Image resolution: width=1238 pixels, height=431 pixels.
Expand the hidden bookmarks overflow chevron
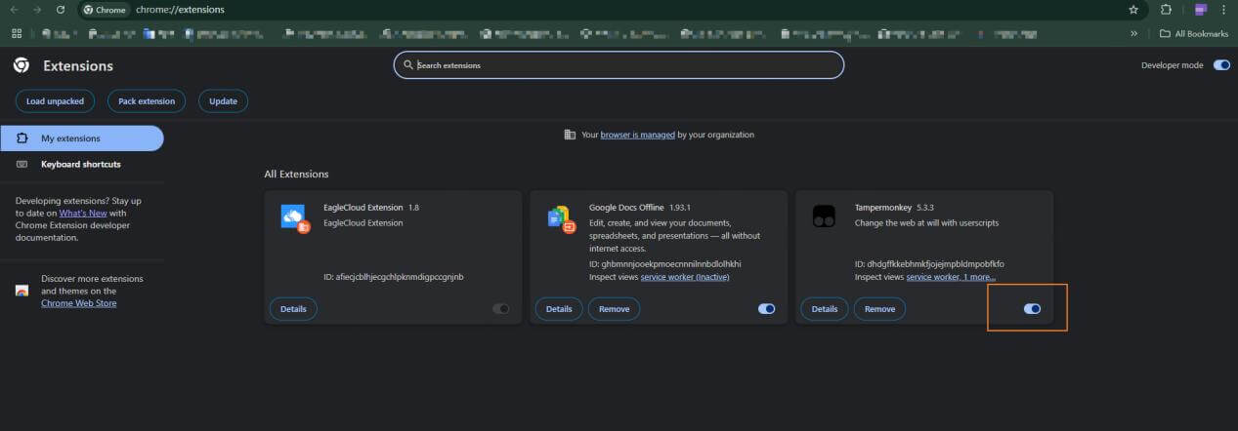click(1134, 33)
